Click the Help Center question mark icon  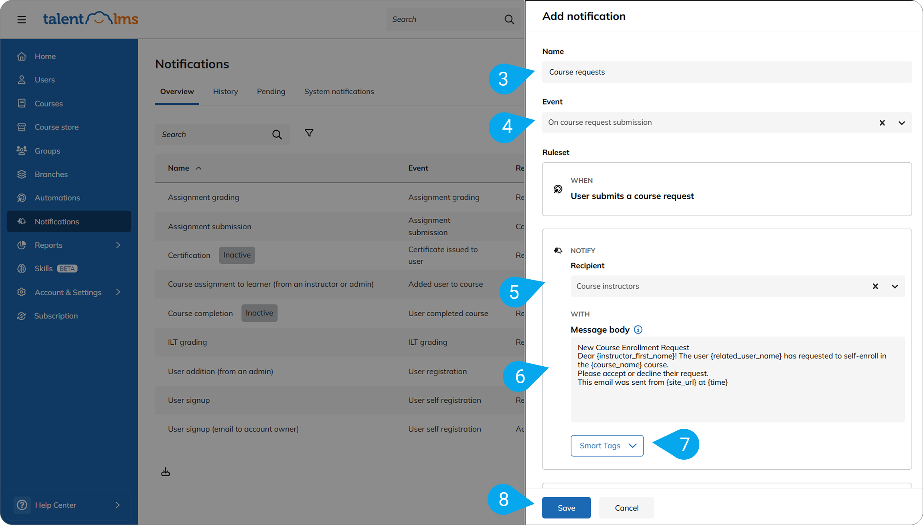click(22, 505)
